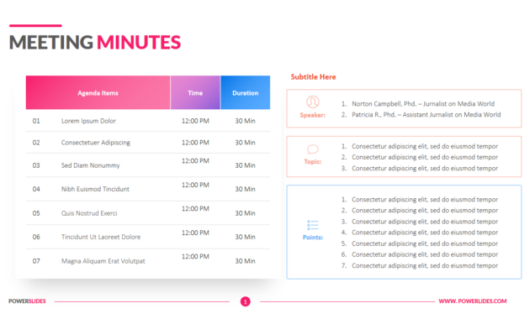Click row number 03 in the agenda table
Viewport: 530px width, 319px height.
36,165
